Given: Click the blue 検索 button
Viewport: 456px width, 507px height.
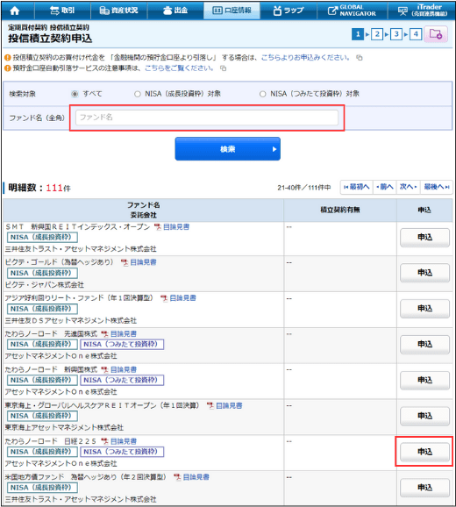Looking at the screenshot, I should pyautogui.click(x=227, y=149).
